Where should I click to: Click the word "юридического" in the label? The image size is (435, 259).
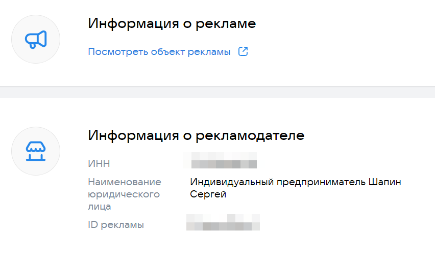pyautogui.click(x=124, y=194)
